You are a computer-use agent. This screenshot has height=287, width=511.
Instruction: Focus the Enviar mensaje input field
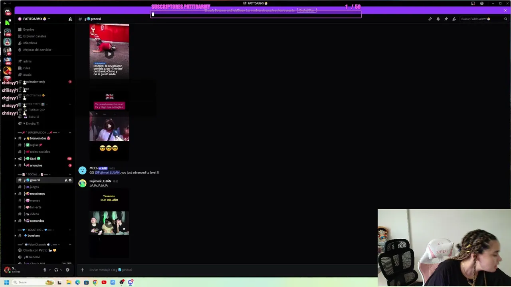tap(232, 270)
